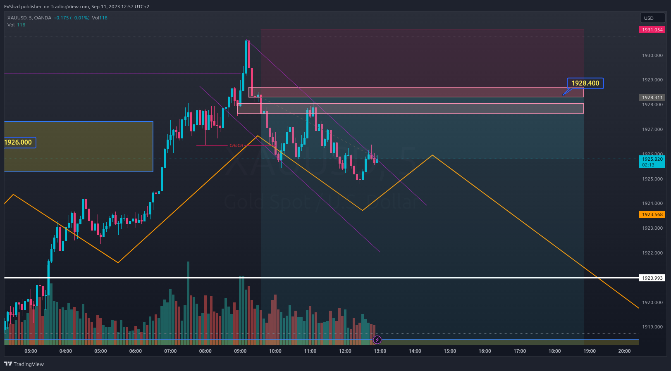Click the 1926.000 zone label
The height and width of the screenshot is (371, 671).
pyautogui.click(x=18, y=143)
